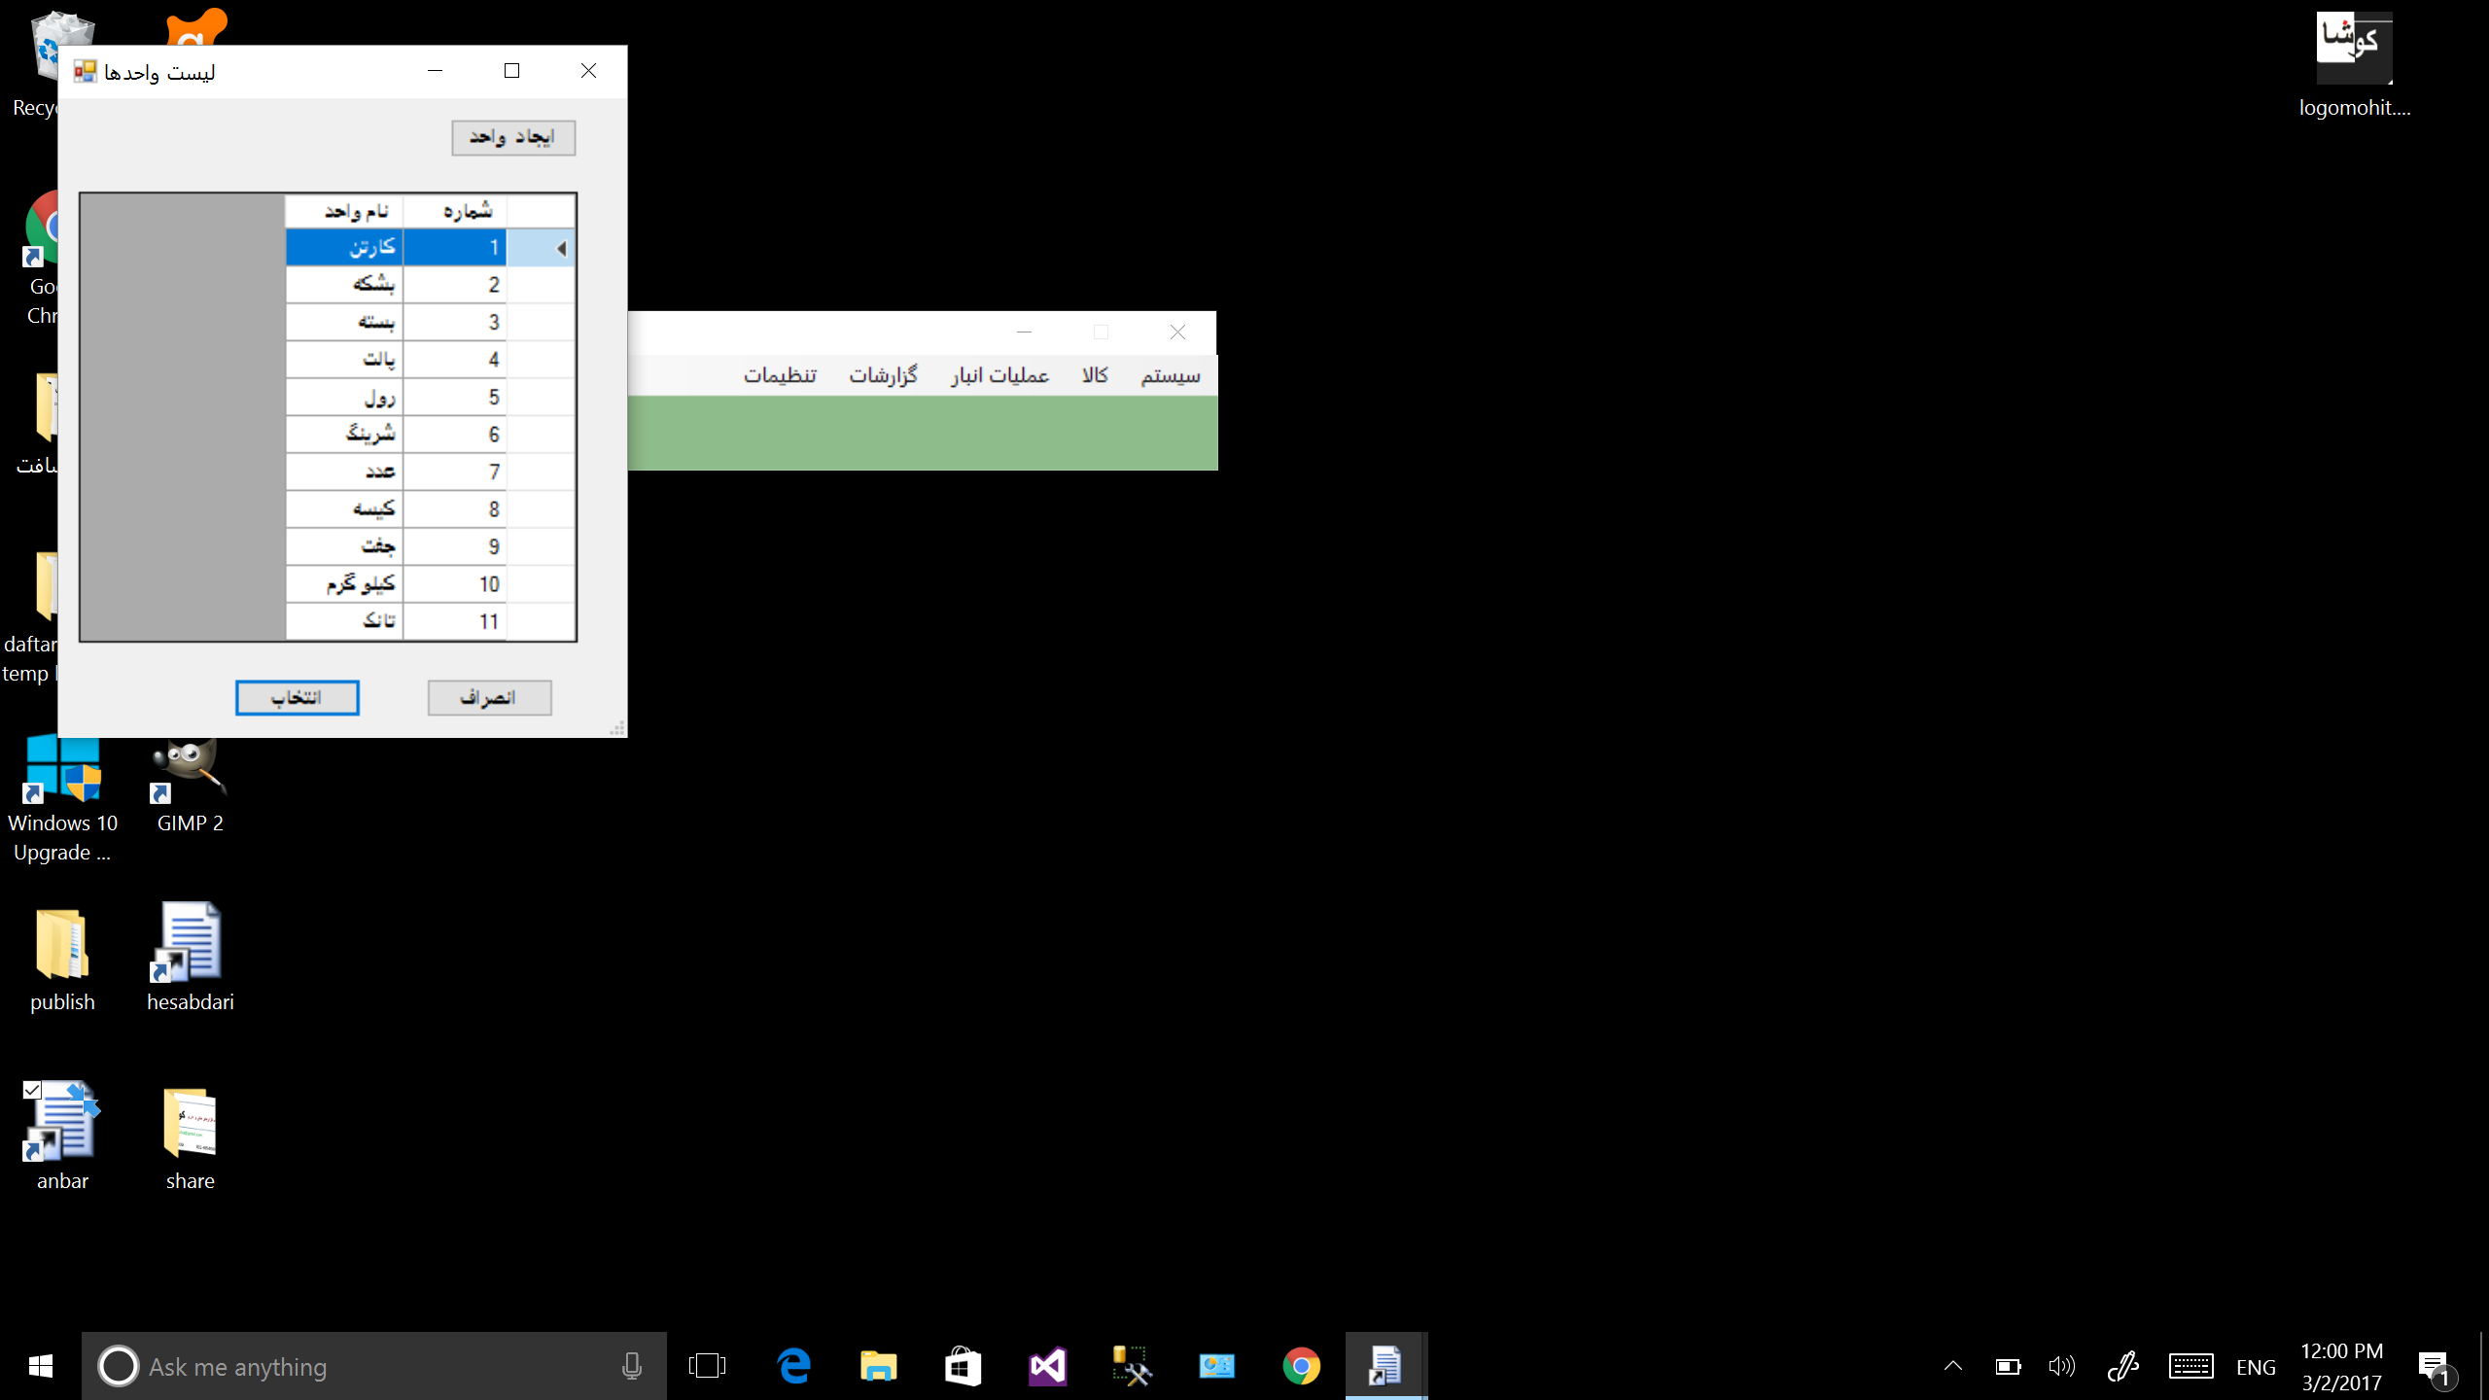
Task: Click the ایجاد واحد button
Action: click(513, 138)
